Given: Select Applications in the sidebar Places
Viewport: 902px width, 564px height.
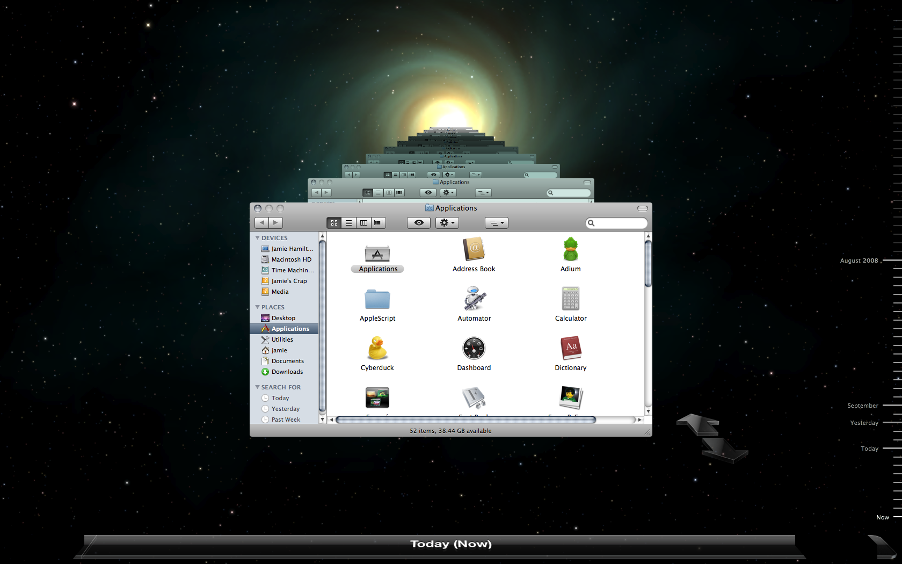Looking at the screenshot, I should click(x=284, y=329).
